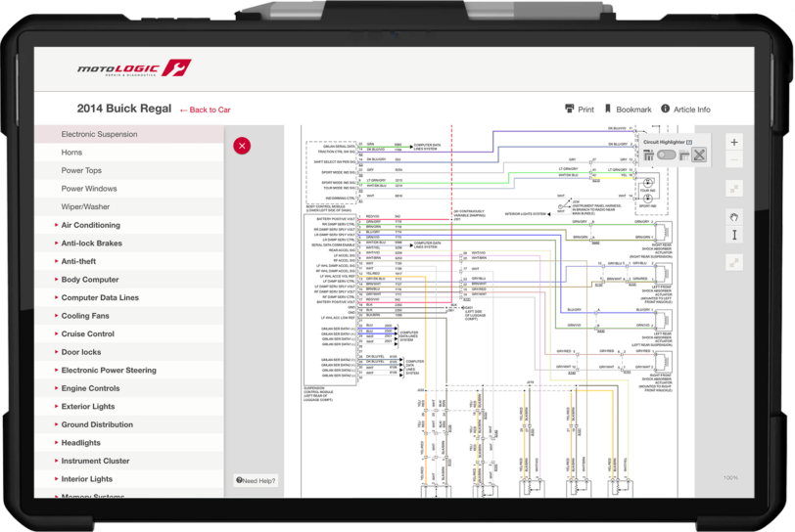795x532 pixels.
Task: Open Circuit Highlighter help question mark
Action: point(689,143)
